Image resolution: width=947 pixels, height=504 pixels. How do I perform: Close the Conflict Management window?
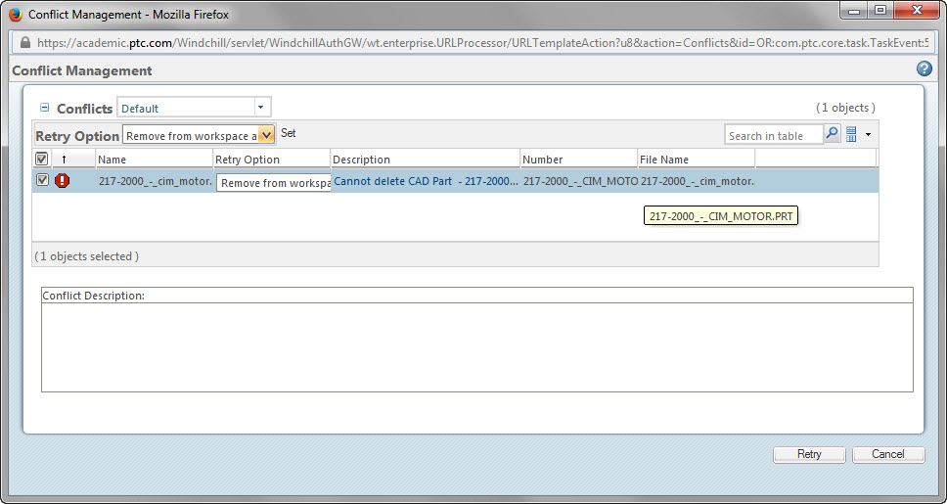917,10
